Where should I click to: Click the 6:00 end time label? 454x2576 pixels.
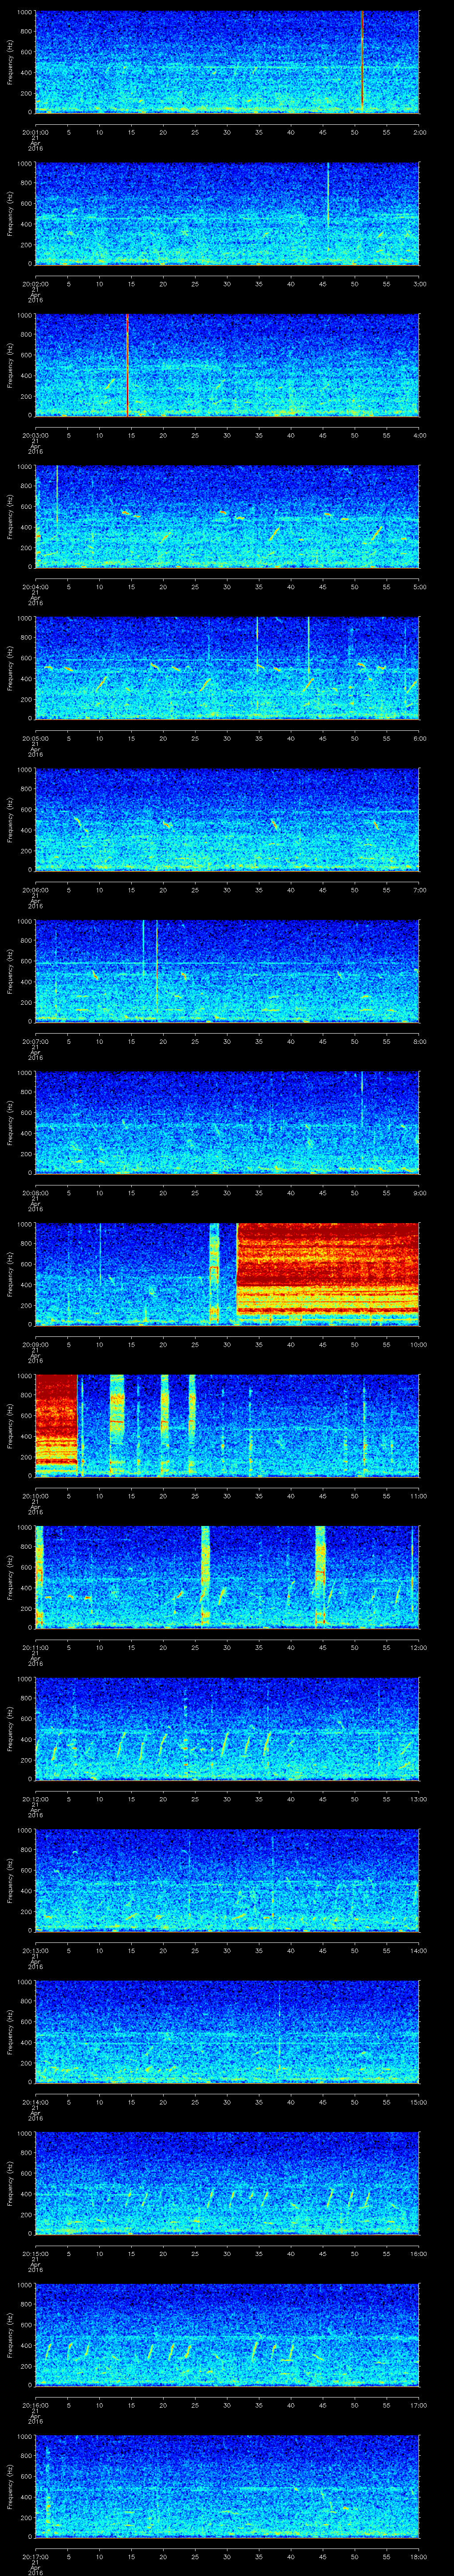419,738
